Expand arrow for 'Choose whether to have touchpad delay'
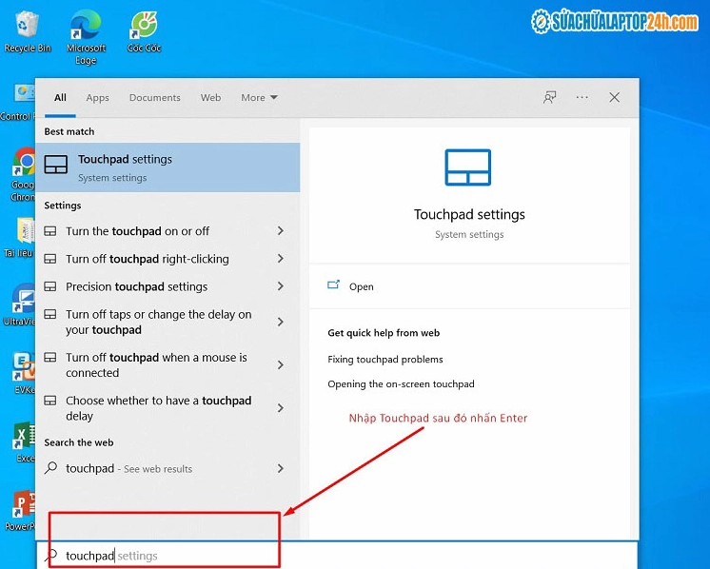710x569 pixels. click(281, 408)
